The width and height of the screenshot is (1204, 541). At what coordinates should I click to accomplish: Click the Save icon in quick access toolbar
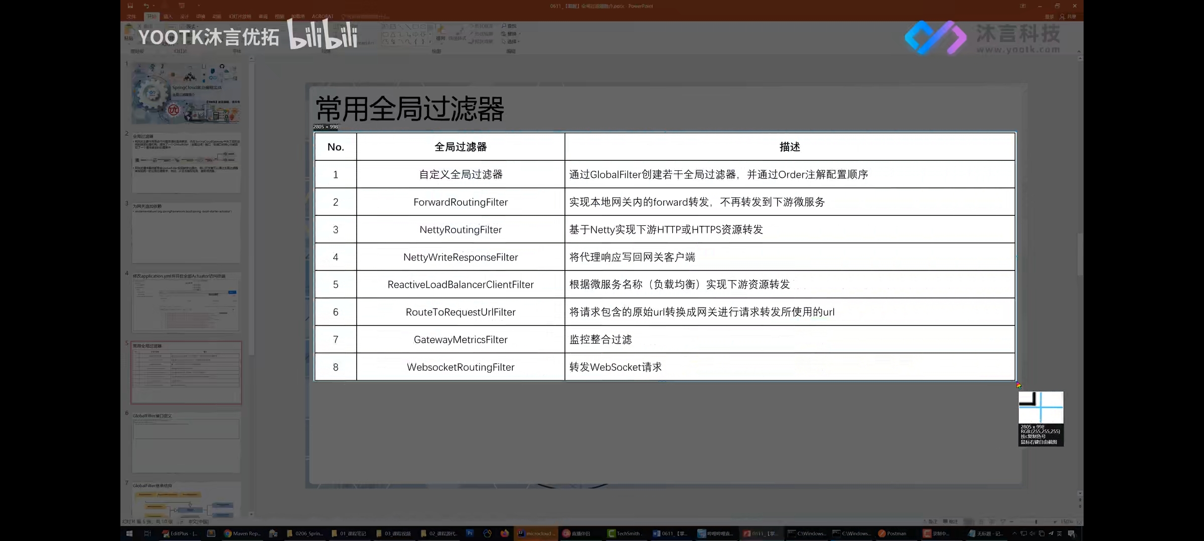(130, 6)
